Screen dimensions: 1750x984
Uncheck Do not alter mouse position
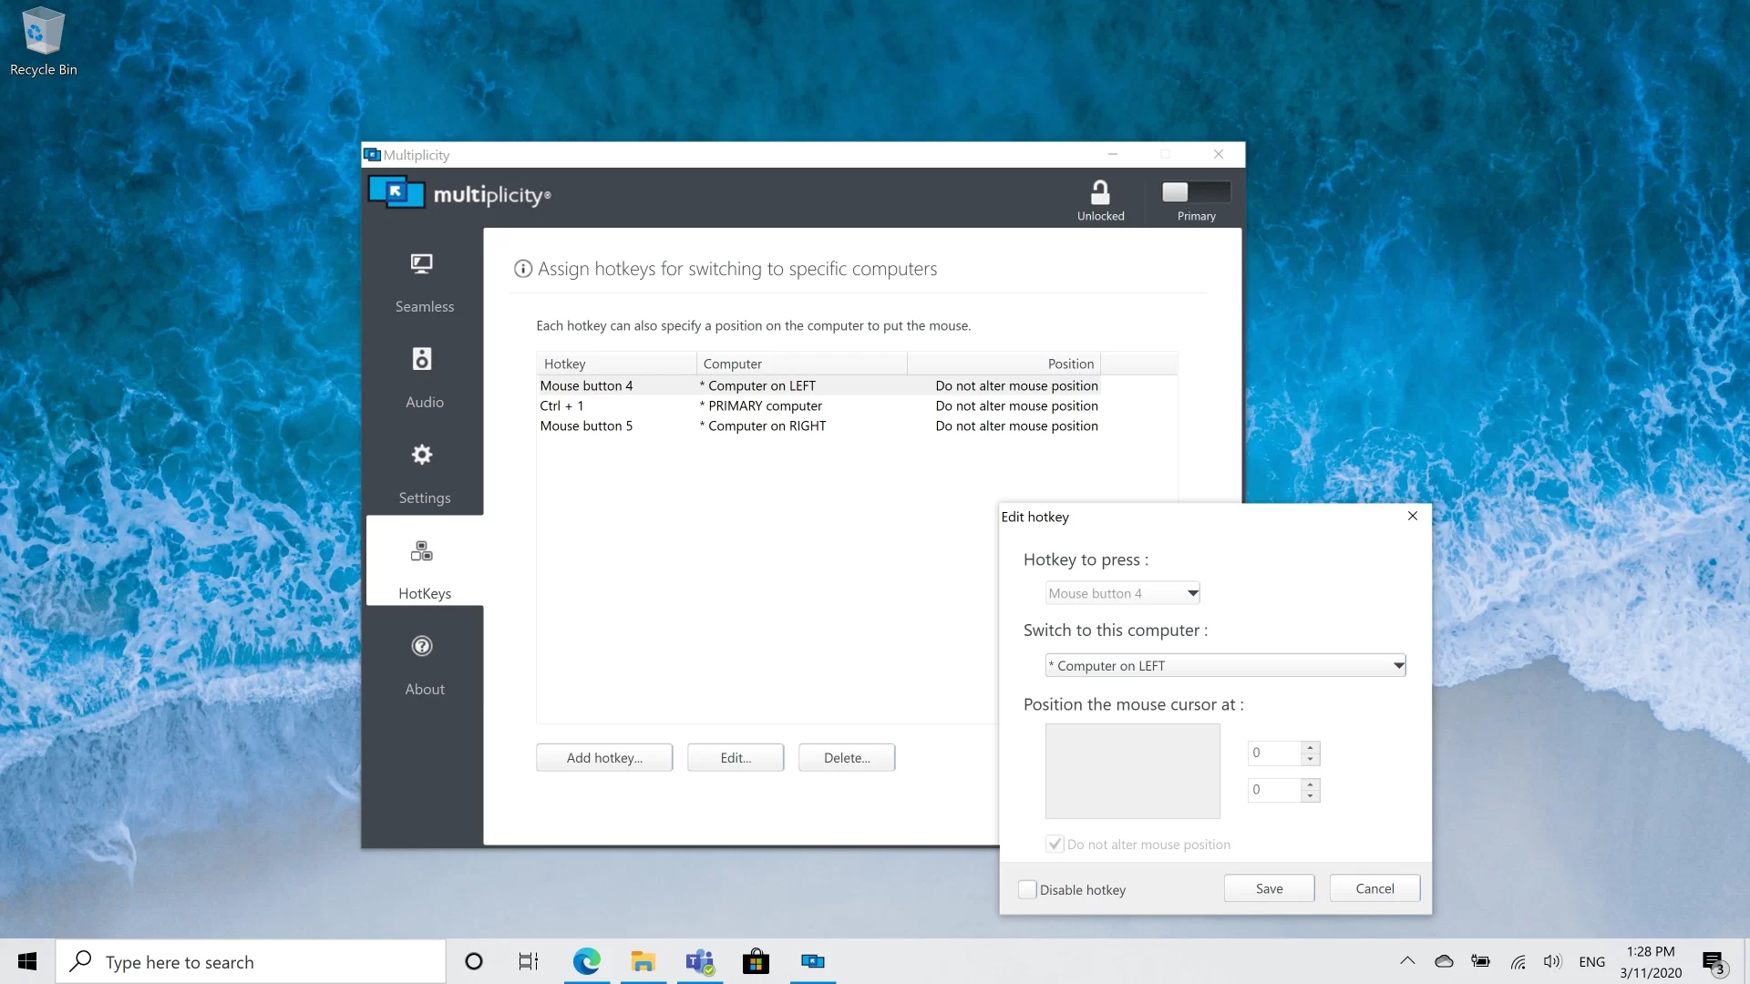coord(1055,844)
